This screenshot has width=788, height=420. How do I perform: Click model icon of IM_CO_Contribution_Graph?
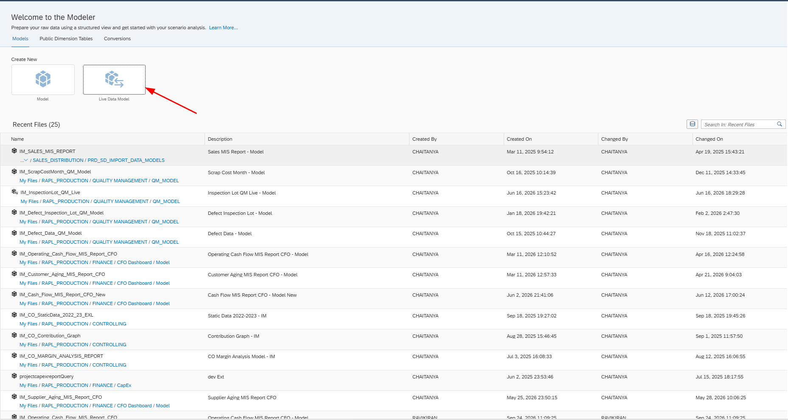14,335
